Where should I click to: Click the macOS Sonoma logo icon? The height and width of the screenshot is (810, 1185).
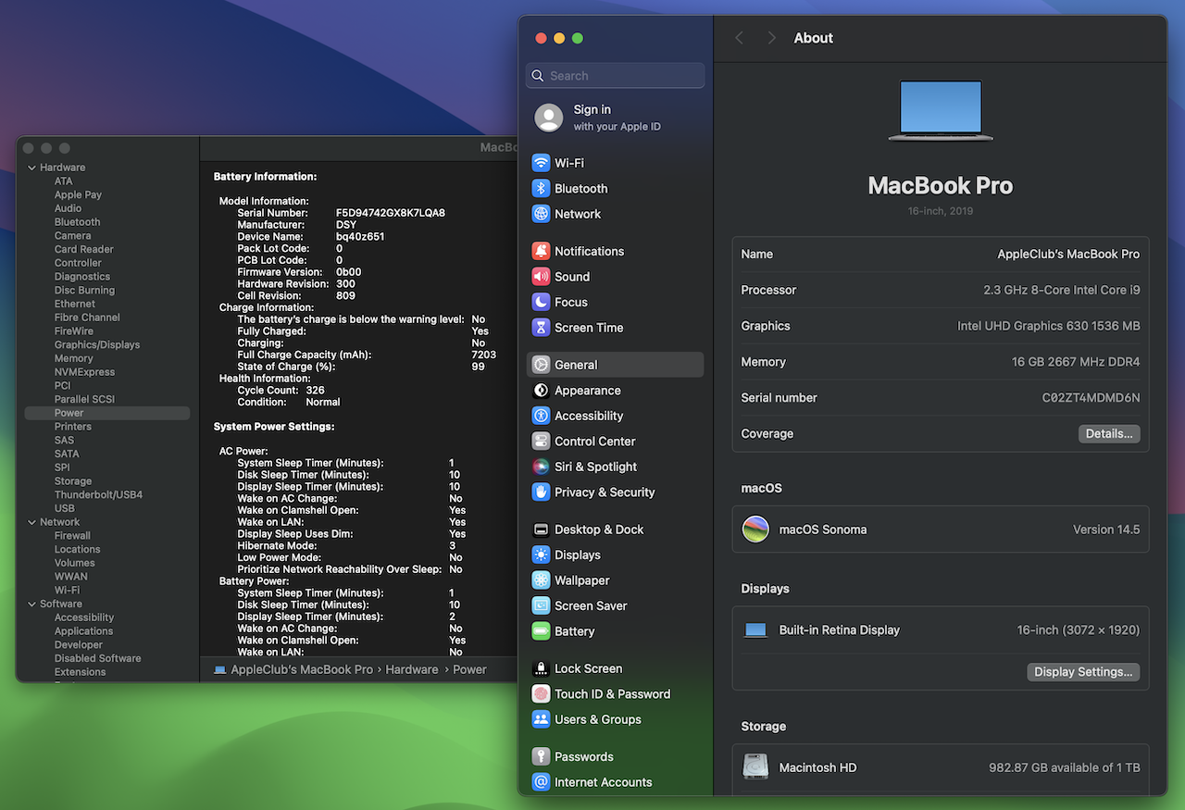point(755,530)
